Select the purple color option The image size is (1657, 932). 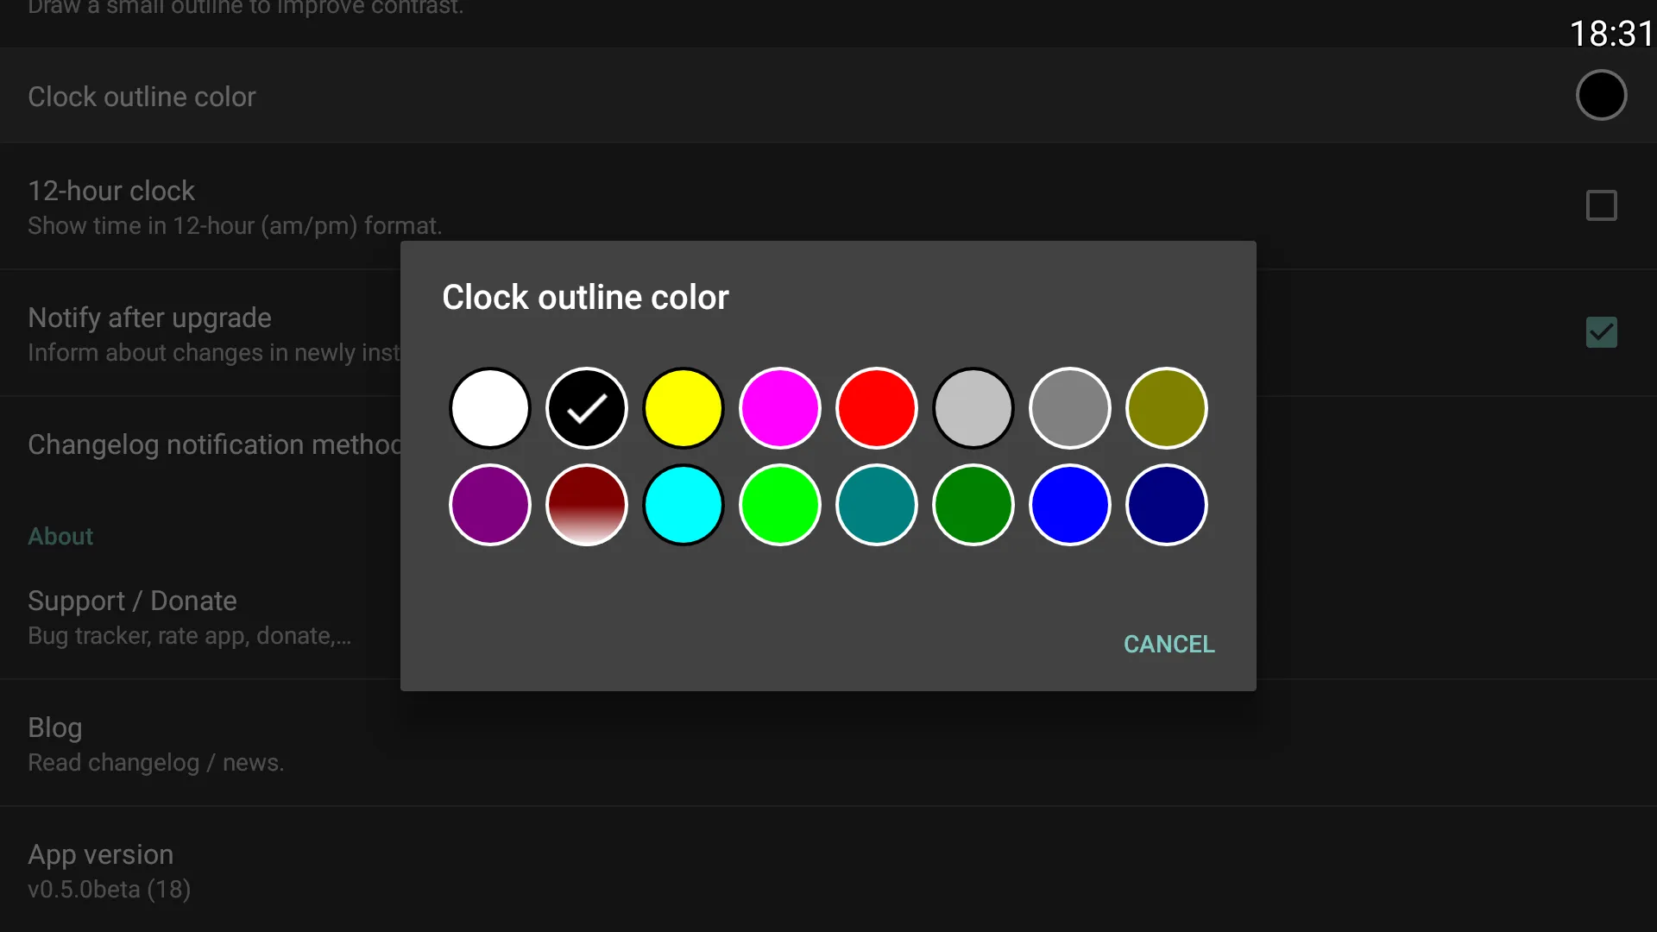(489, 504)
